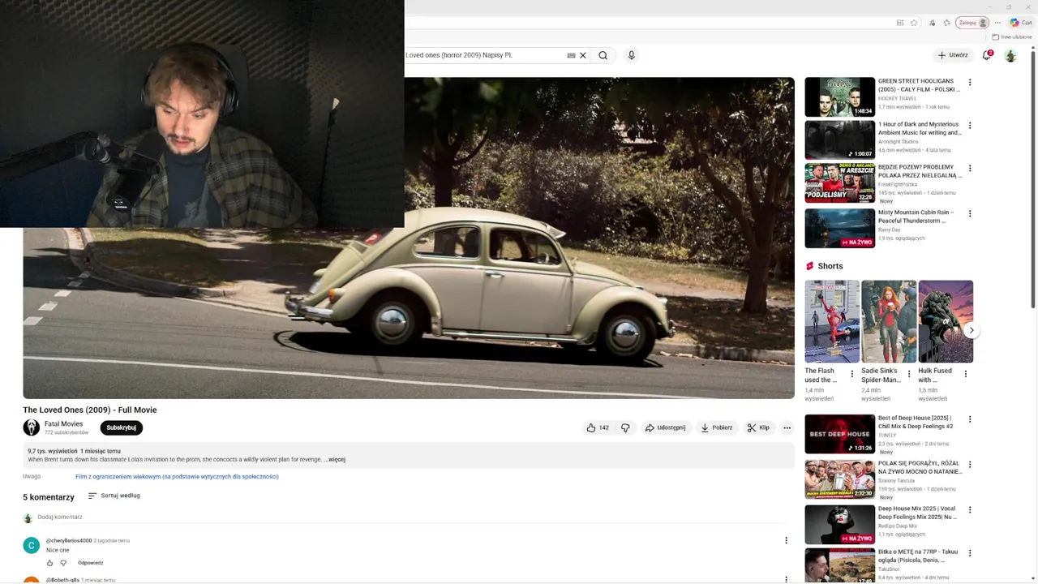This screenshot has width=1038, height=584.
Task: Reply to the Nice one comment with Odpowiedz
Action: 91,563
